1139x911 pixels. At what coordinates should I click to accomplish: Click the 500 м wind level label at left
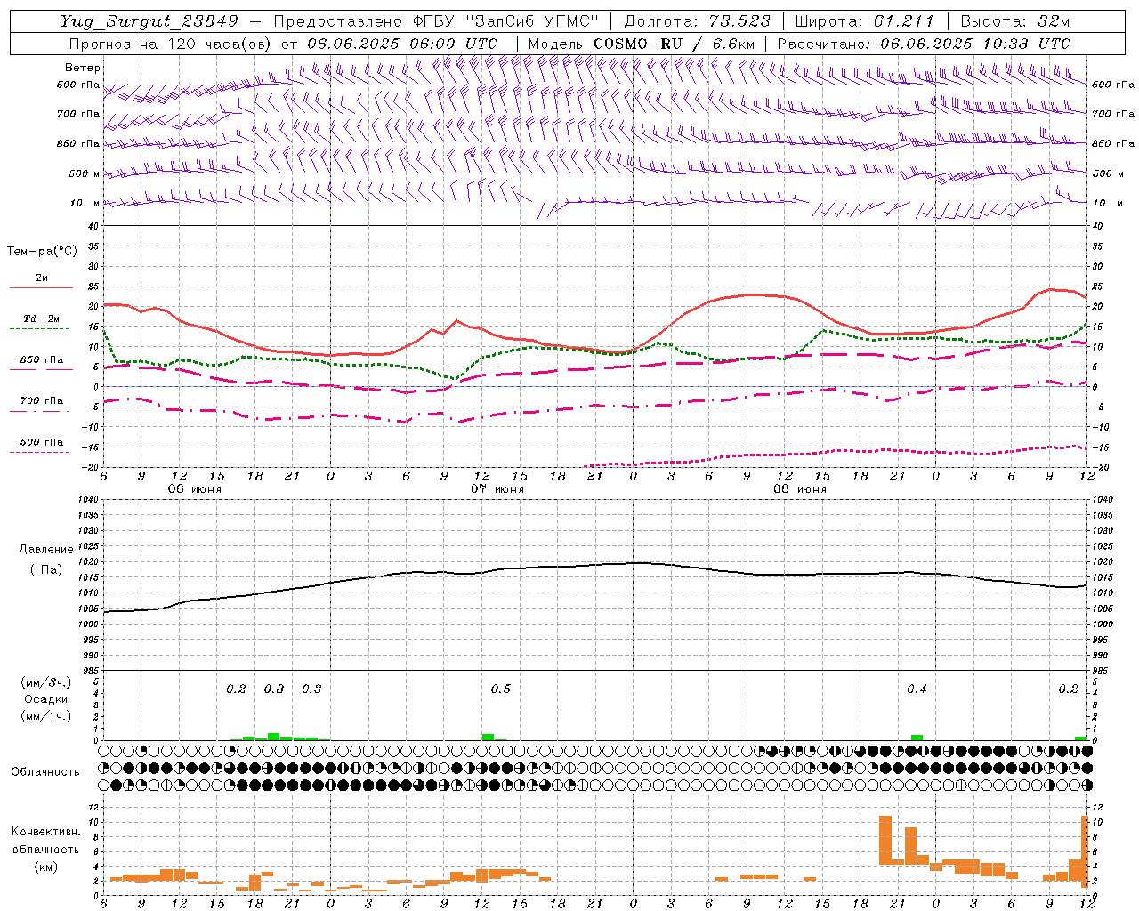click(x=85, y=173)
